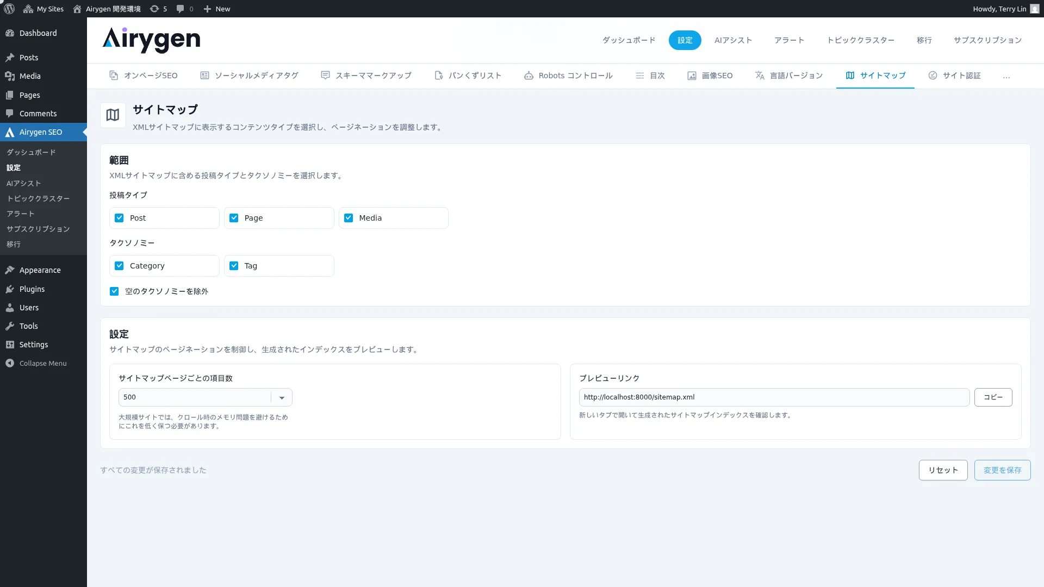Switch to Robots コントロール tab
This screenshot has height=587, width=1044.
[x=568, y=76]
